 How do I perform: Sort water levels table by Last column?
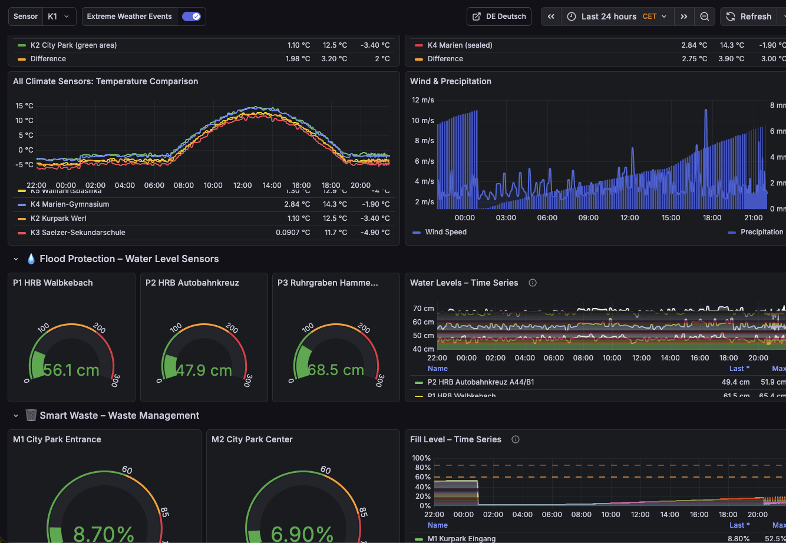(739, 369)
